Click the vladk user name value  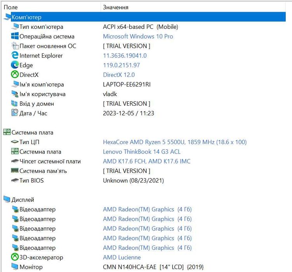tap(110, 94)
